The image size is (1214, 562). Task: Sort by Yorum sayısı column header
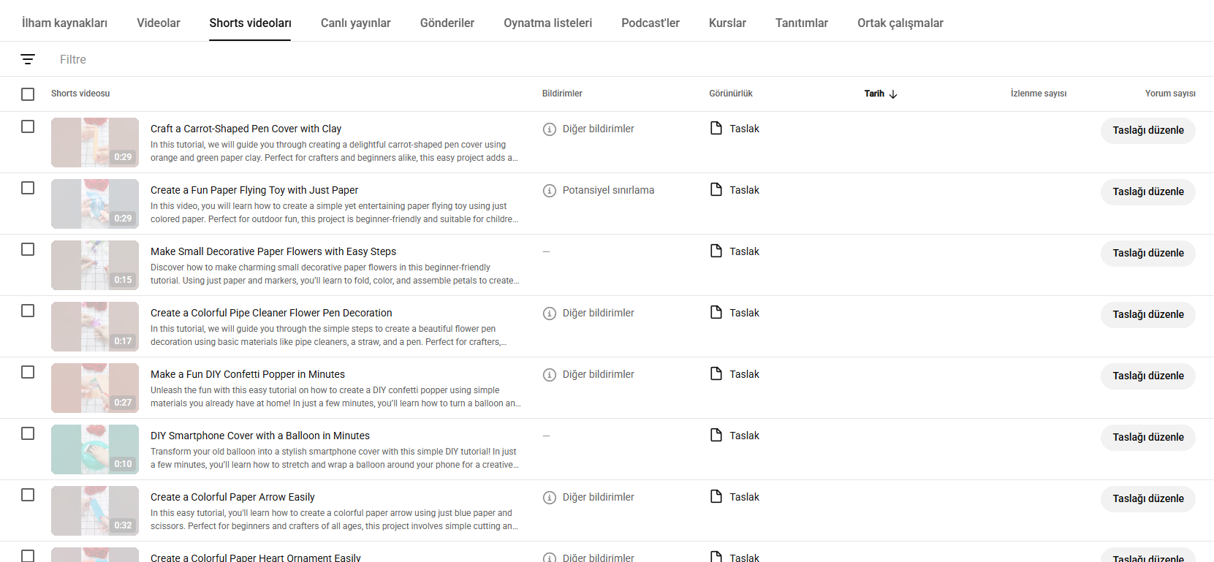(x=1170, y=94)
